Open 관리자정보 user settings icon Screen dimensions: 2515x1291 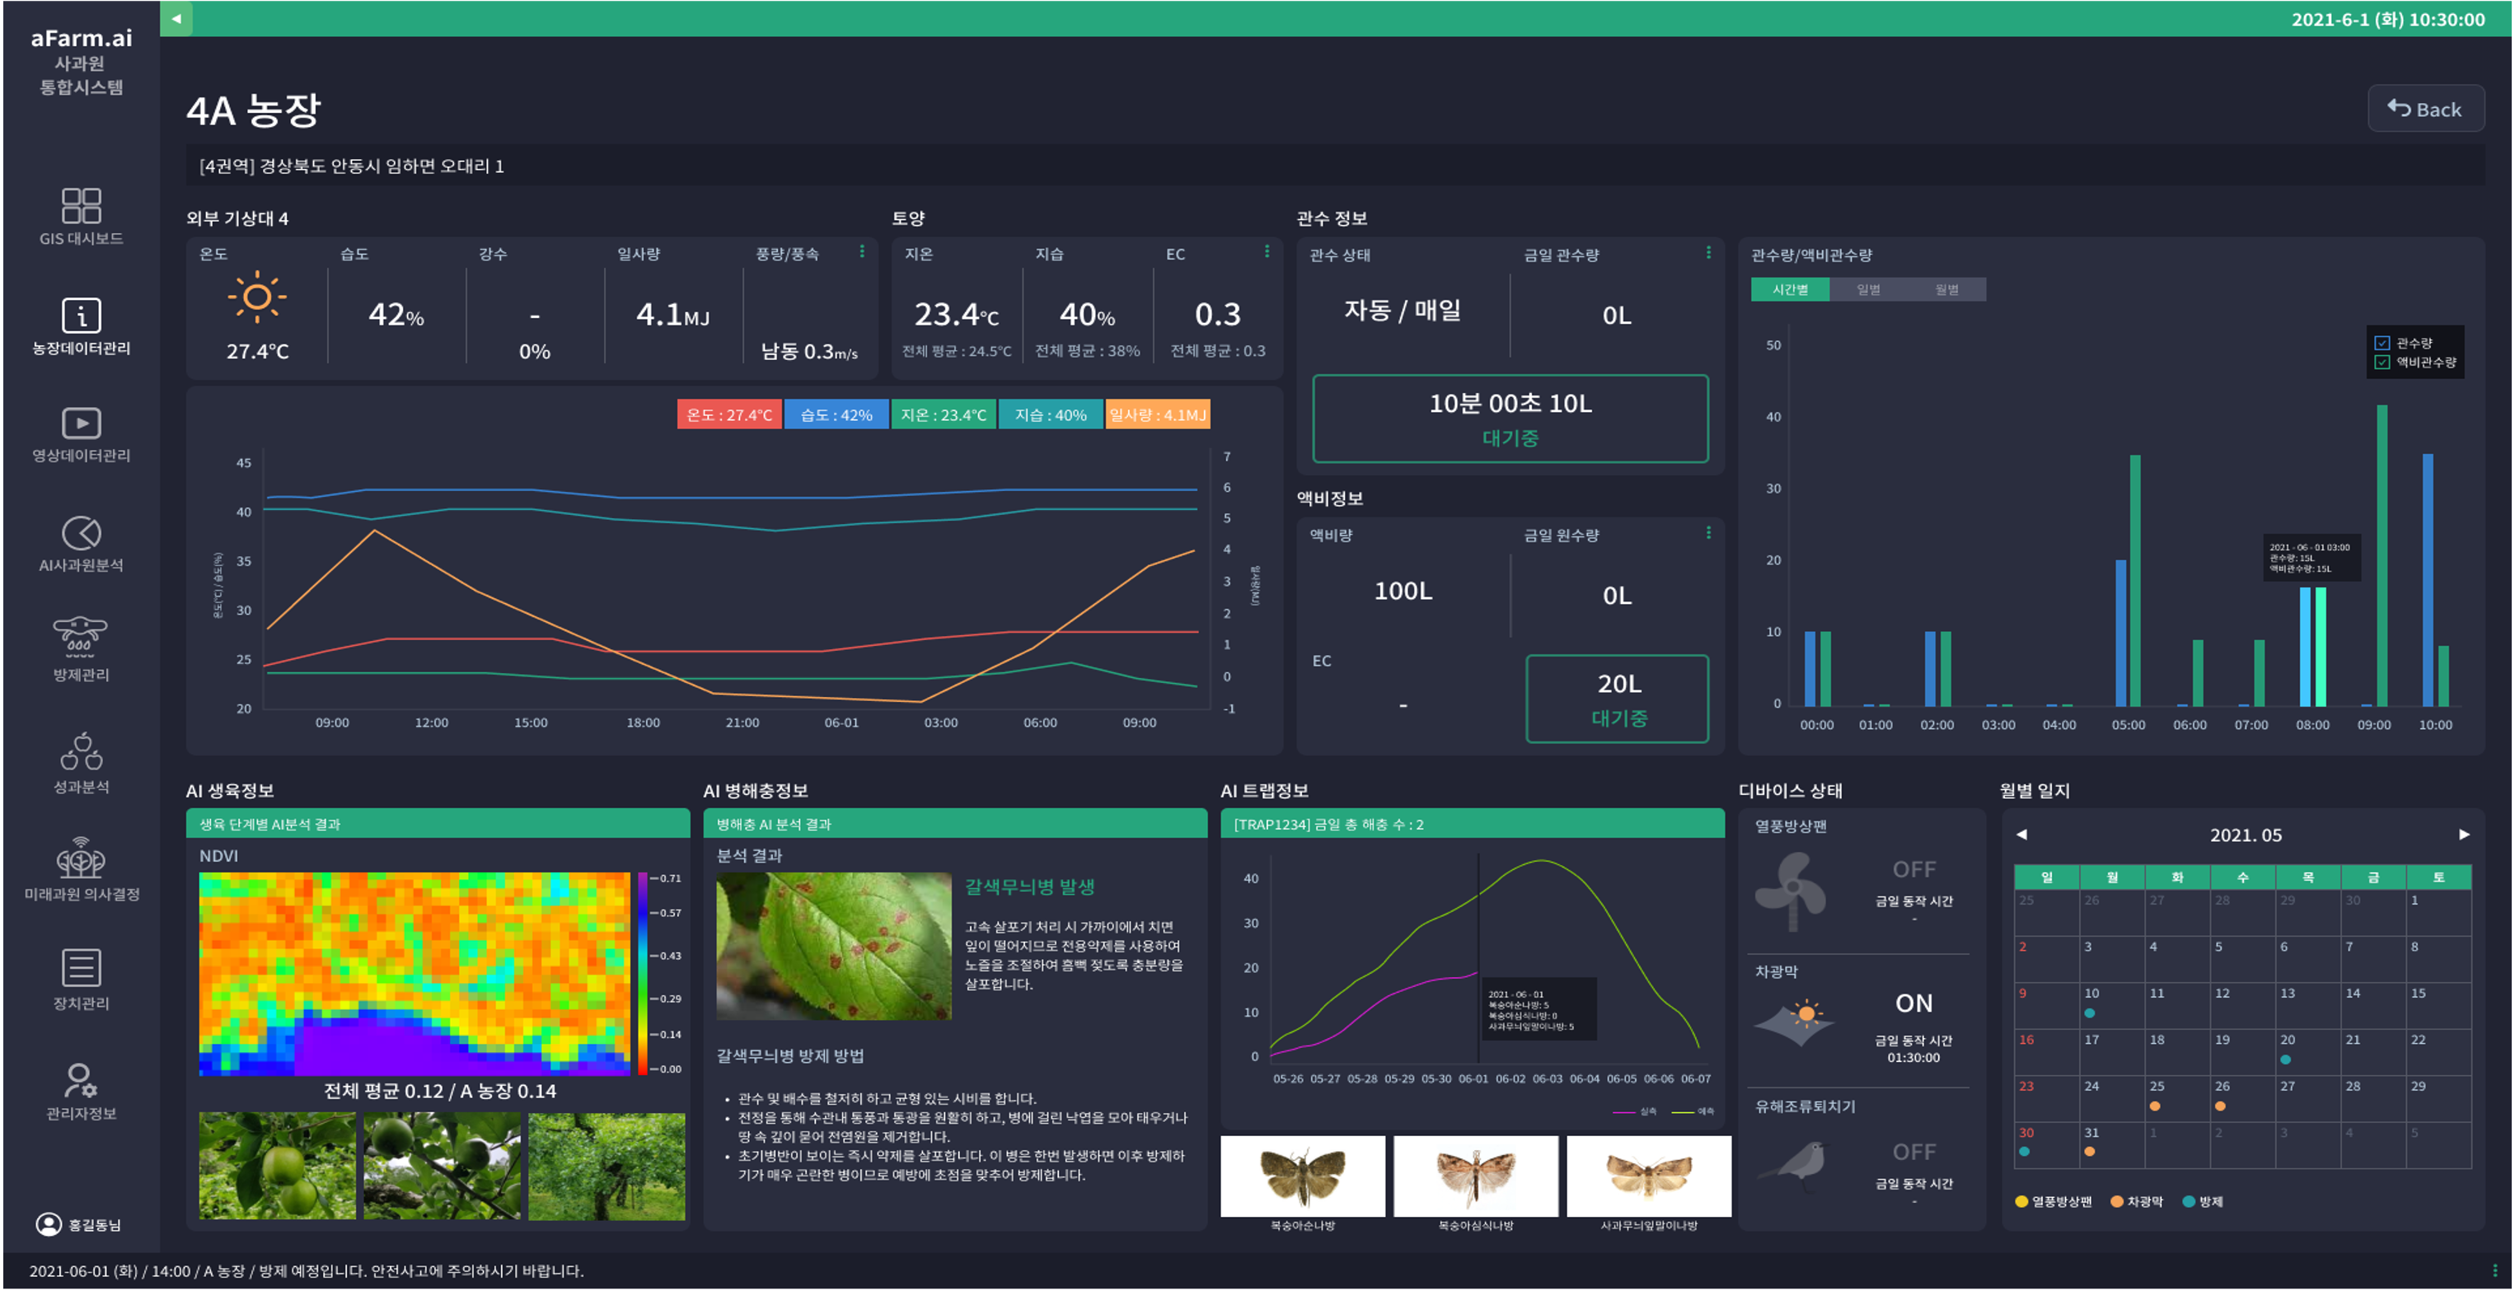click(x=81, y=1079)
